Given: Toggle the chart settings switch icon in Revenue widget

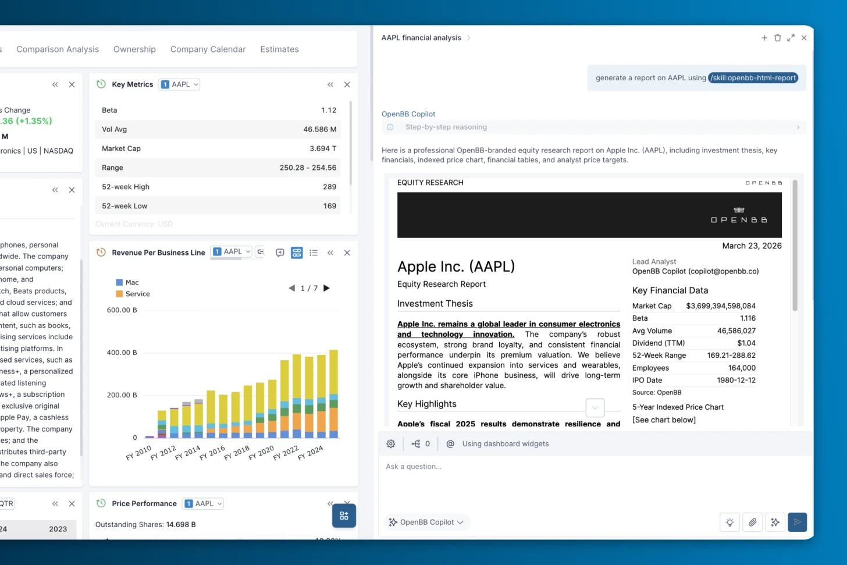Looking at the screenshot, I should coord(297,253).
